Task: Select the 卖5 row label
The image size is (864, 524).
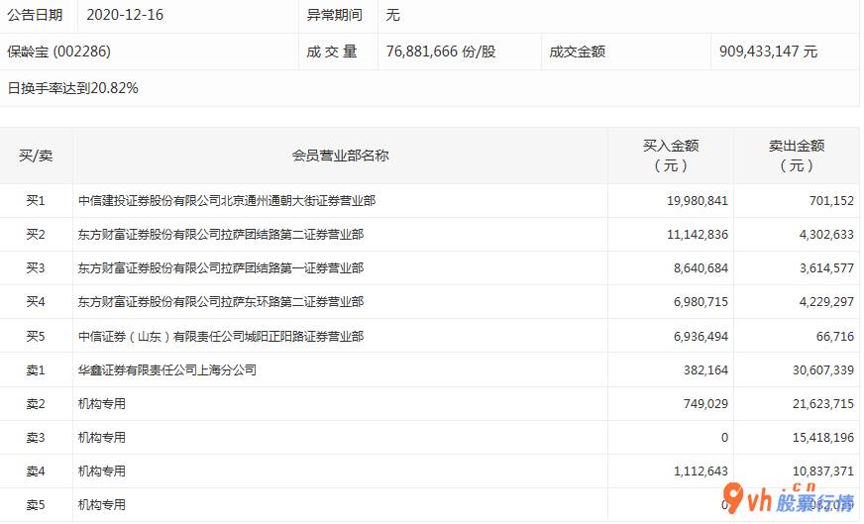Action: 36,505
